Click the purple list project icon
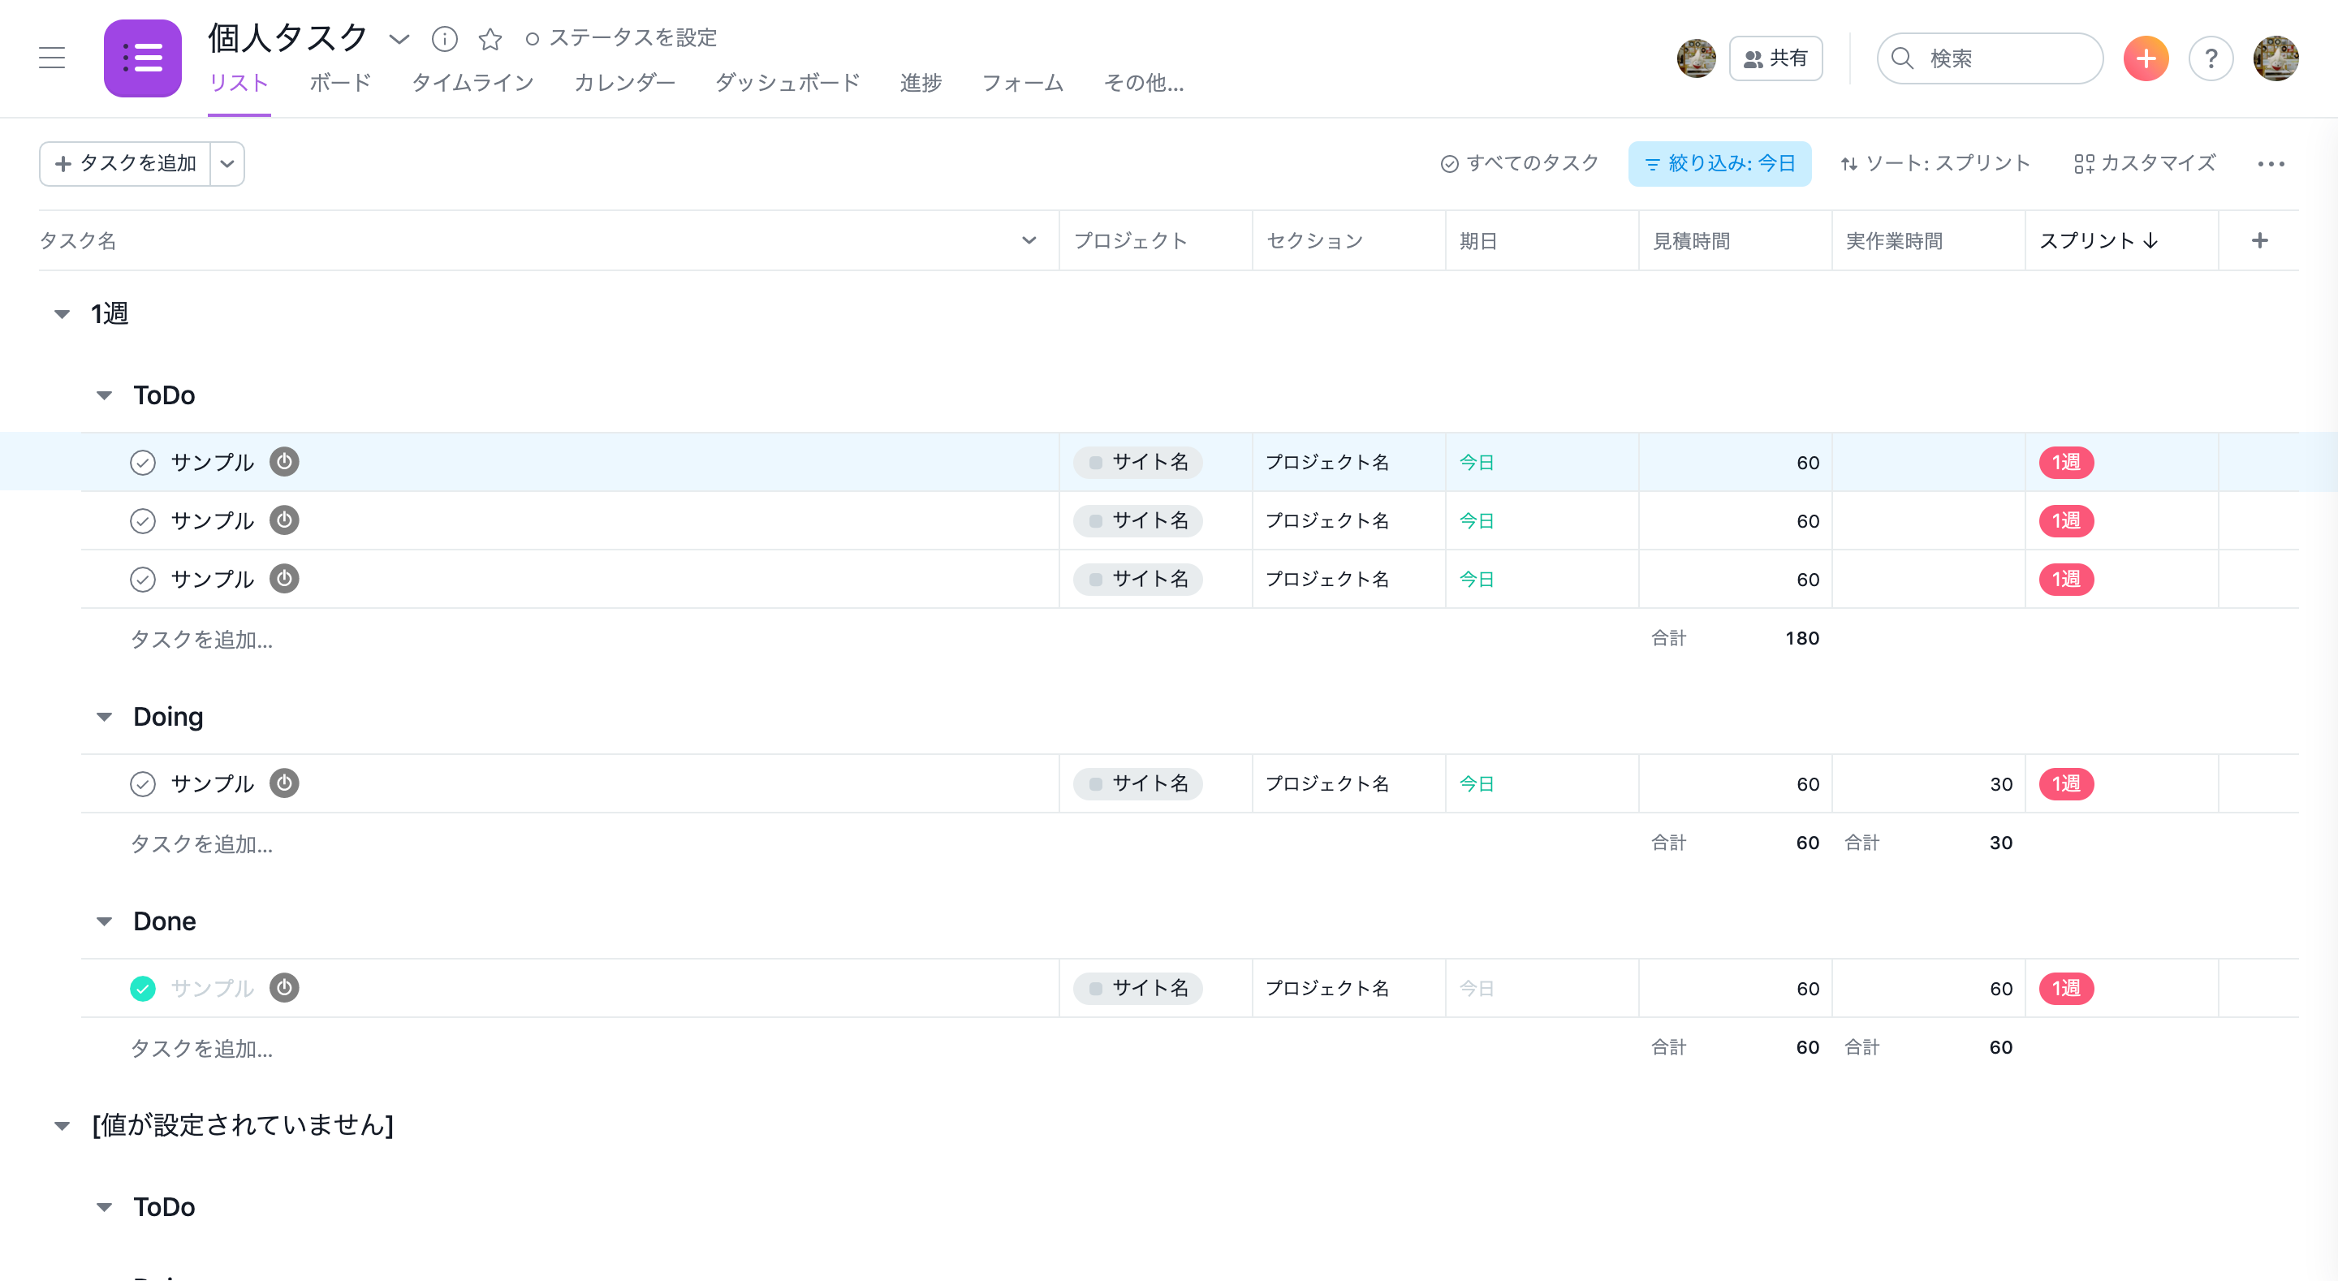The width and height of the screenshot is (2338, 1281). pyautogui.click(x=143, y=59)
